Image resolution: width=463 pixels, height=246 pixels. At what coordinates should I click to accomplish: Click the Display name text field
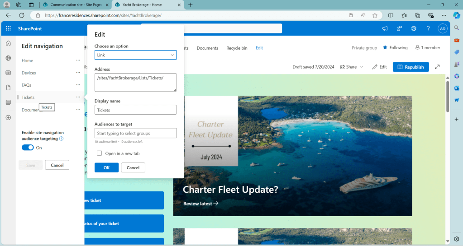point(135,110)
